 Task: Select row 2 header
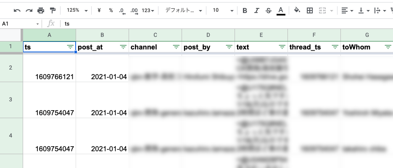(x=11, y=68)
